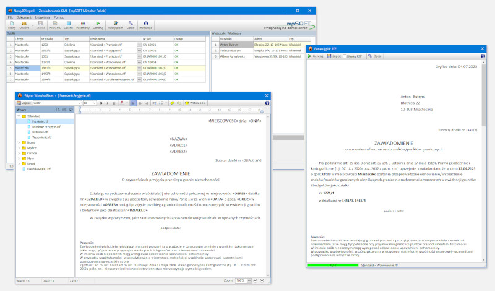Click the green progress bar in RTF window

(x=333, y=265)
